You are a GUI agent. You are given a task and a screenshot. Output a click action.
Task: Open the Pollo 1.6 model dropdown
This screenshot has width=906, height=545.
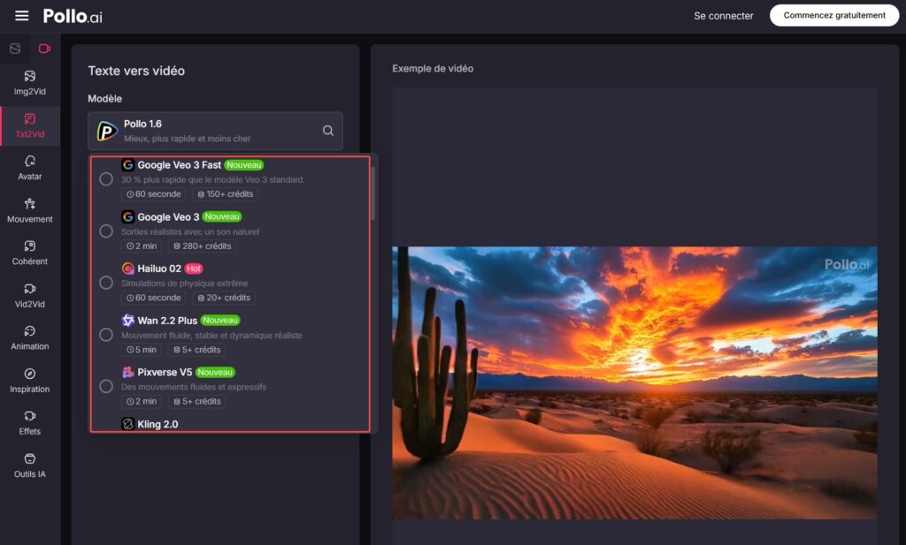pos(215,130)
